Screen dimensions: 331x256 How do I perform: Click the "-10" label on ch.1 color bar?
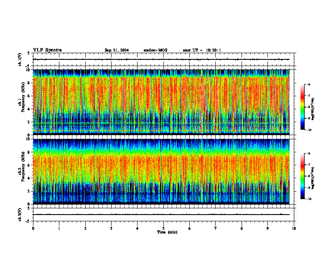point(309,130)
